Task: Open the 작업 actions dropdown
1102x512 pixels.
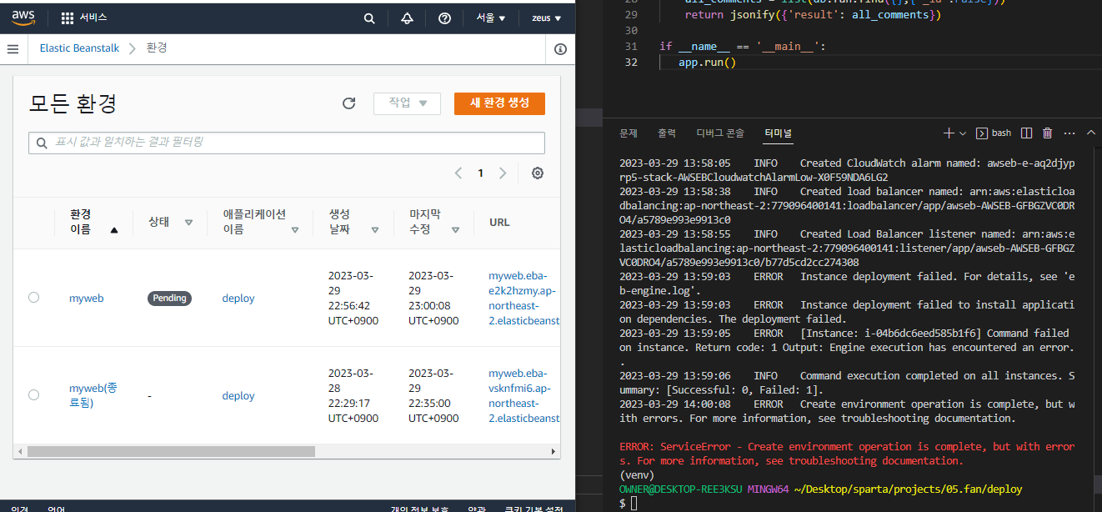Action: click(x=407, y=103)
